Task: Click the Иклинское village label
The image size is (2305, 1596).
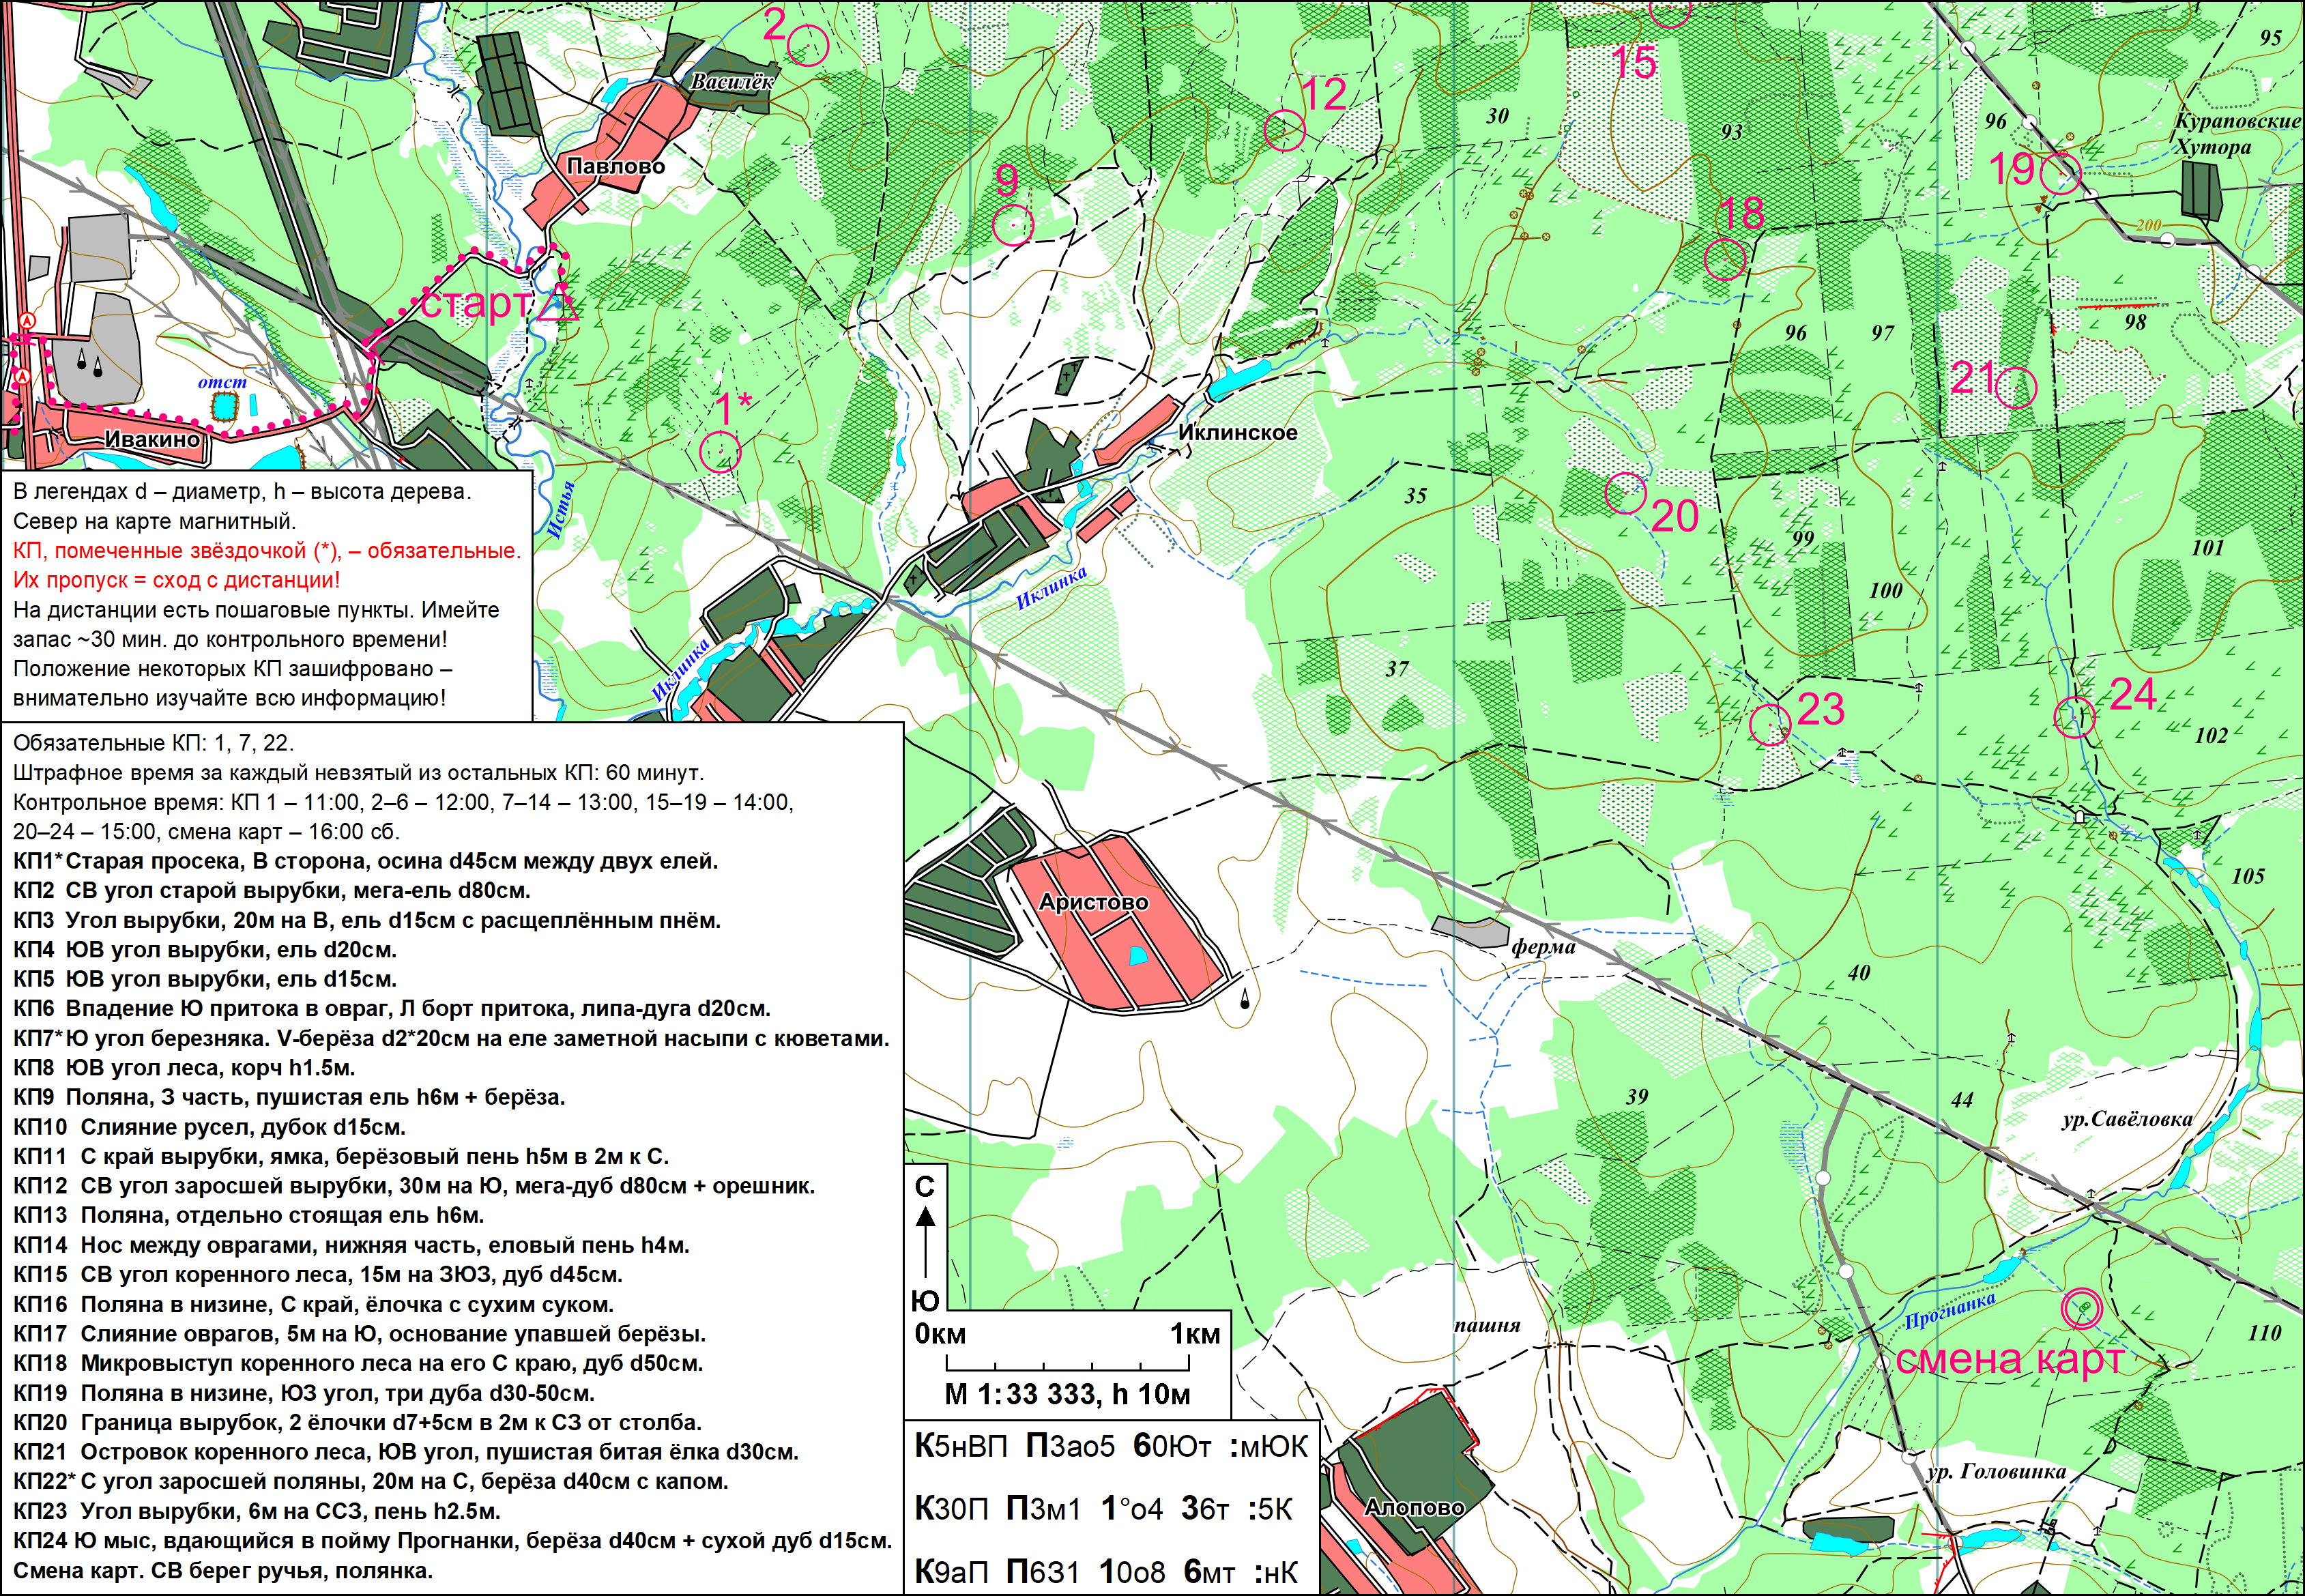Action: [x=1238, y=433]
